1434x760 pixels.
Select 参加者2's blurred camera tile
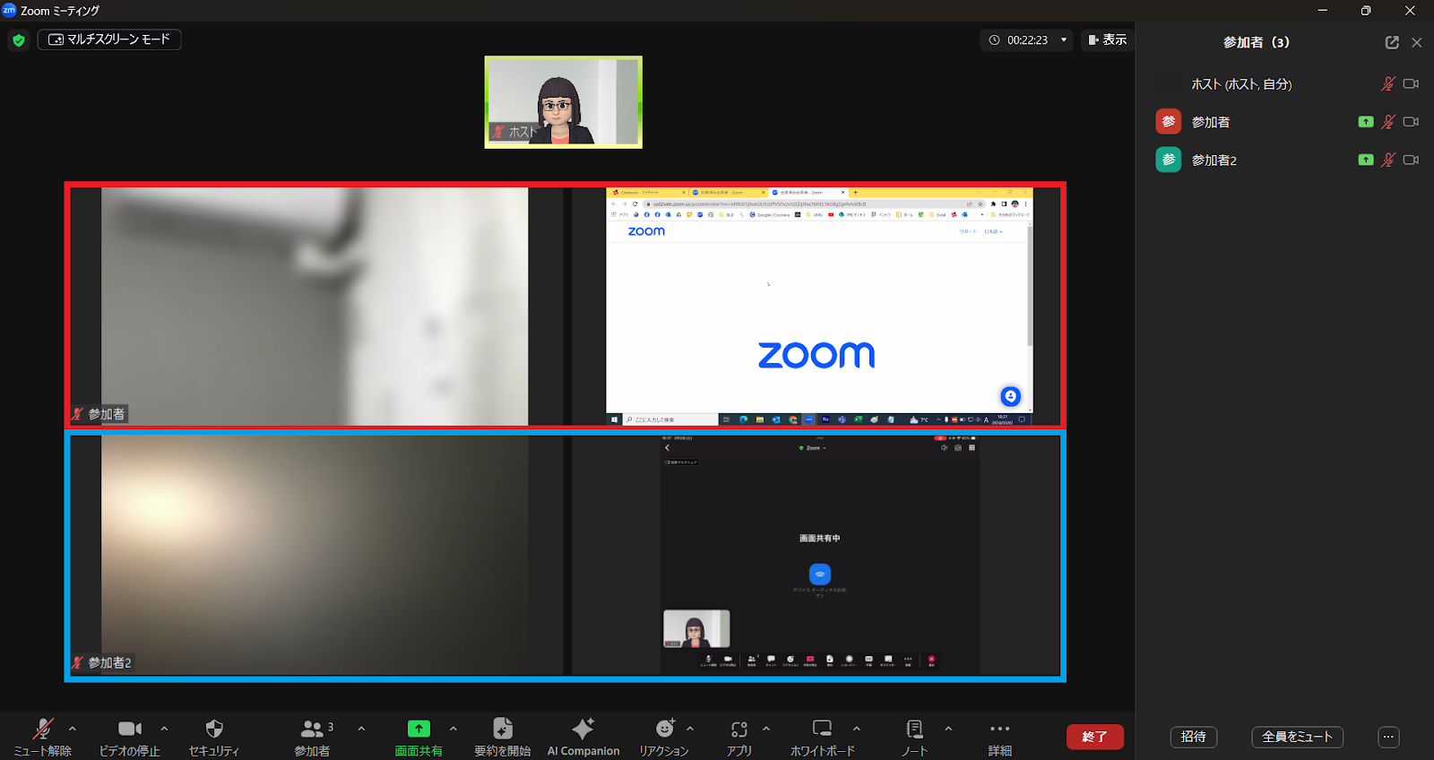coord(315,555)
